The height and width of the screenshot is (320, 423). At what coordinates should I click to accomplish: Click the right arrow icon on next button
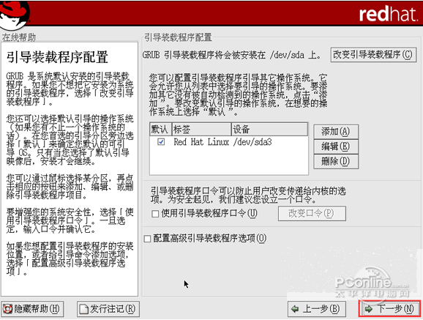[x=368, y=309]
